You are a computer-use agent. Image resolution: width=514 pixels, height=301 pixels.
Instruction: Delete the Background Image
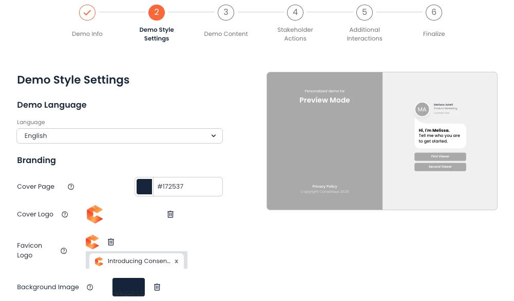click(157, 287)
